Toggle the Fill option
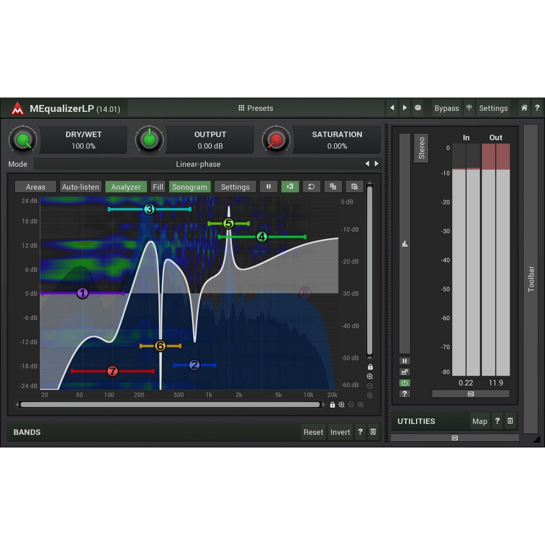 (x=158, y=187)
